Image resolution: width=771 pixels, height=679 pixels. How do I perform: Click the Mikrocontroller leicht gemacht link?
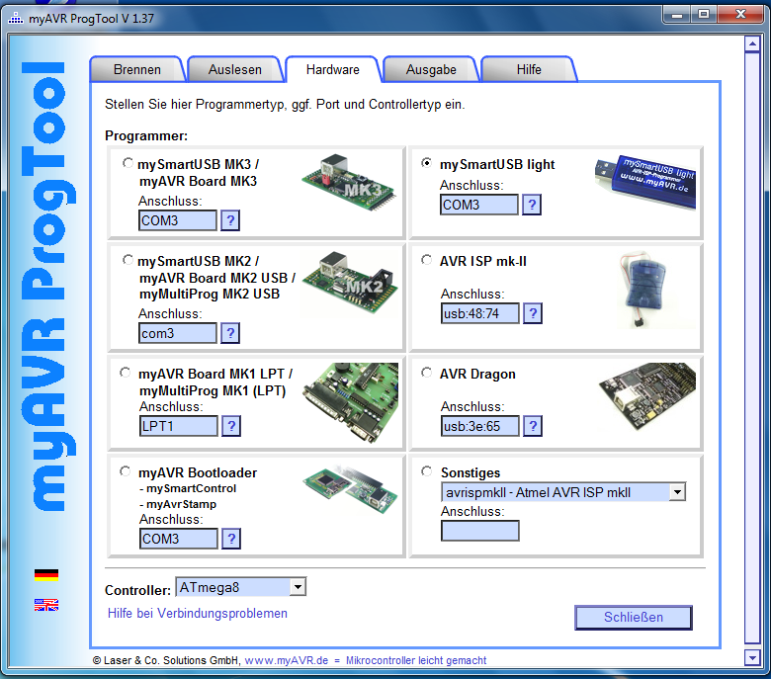pos(416,660)
